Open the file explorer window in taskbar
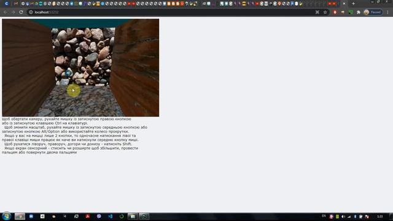The width and height of the screenshot is (393, 221). (x=133, y=216)
